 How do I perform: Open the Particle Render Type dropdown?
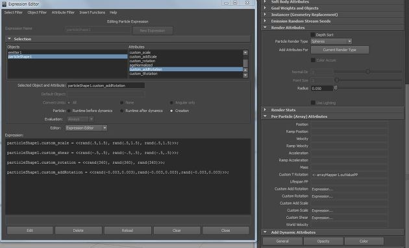coord(331,41)
